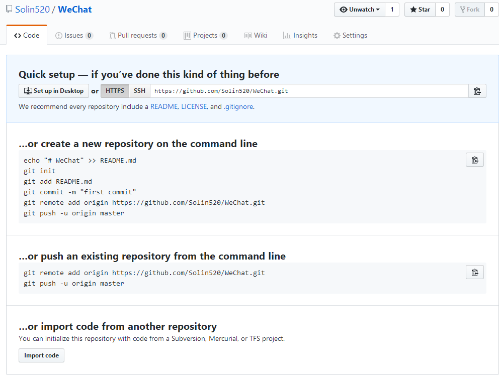Screen dimensions: 499x376
Task: Click the repository book icon beside Solin520
Action: 9,9
